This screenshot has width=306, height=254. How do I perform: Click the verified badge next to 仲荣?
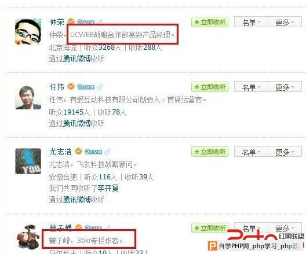tap(71, 21)
